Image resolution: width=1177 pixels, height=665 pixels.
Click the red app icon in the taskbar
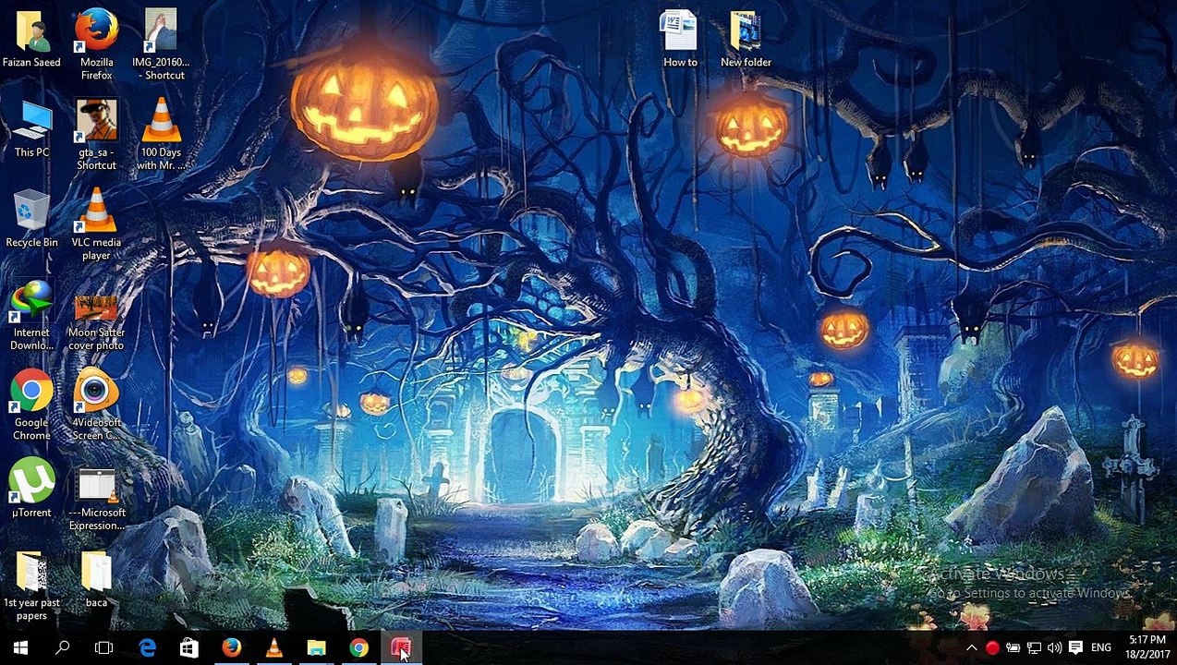tap(401, 648)
